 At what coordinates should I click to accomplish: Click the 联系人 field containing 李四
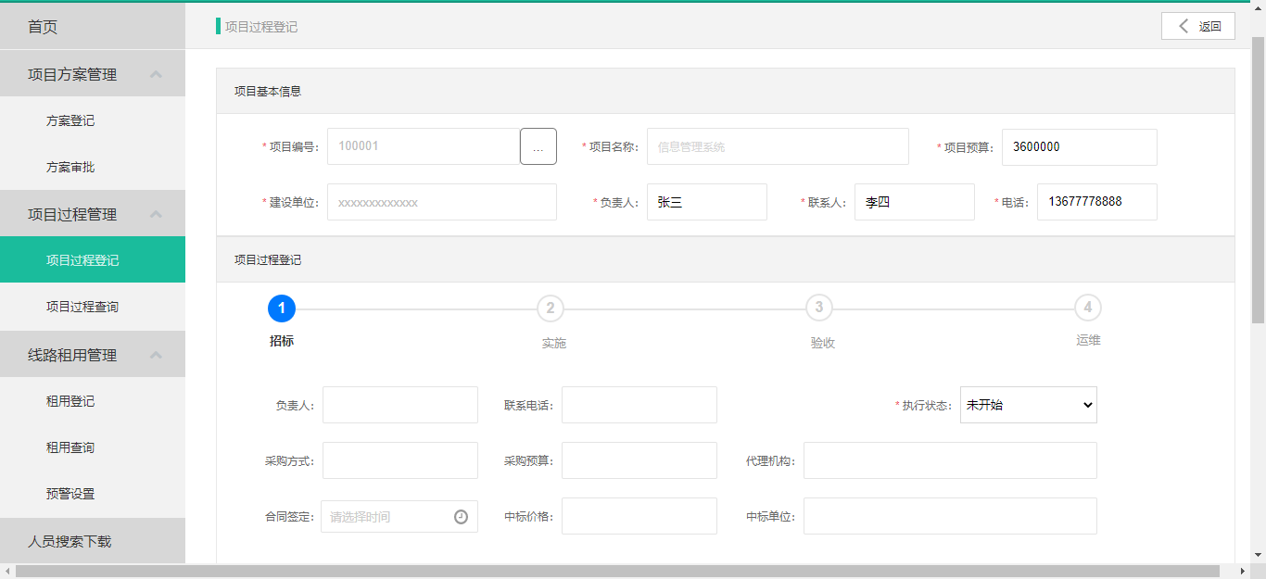pyautogui.click(x=915, y=202)
